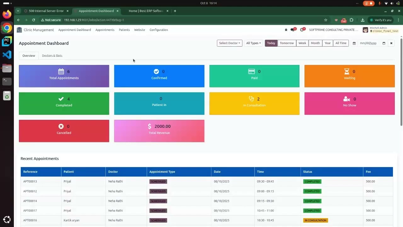403x227 pixels.
Task: Select the Month filter
Action: point(315,43)
